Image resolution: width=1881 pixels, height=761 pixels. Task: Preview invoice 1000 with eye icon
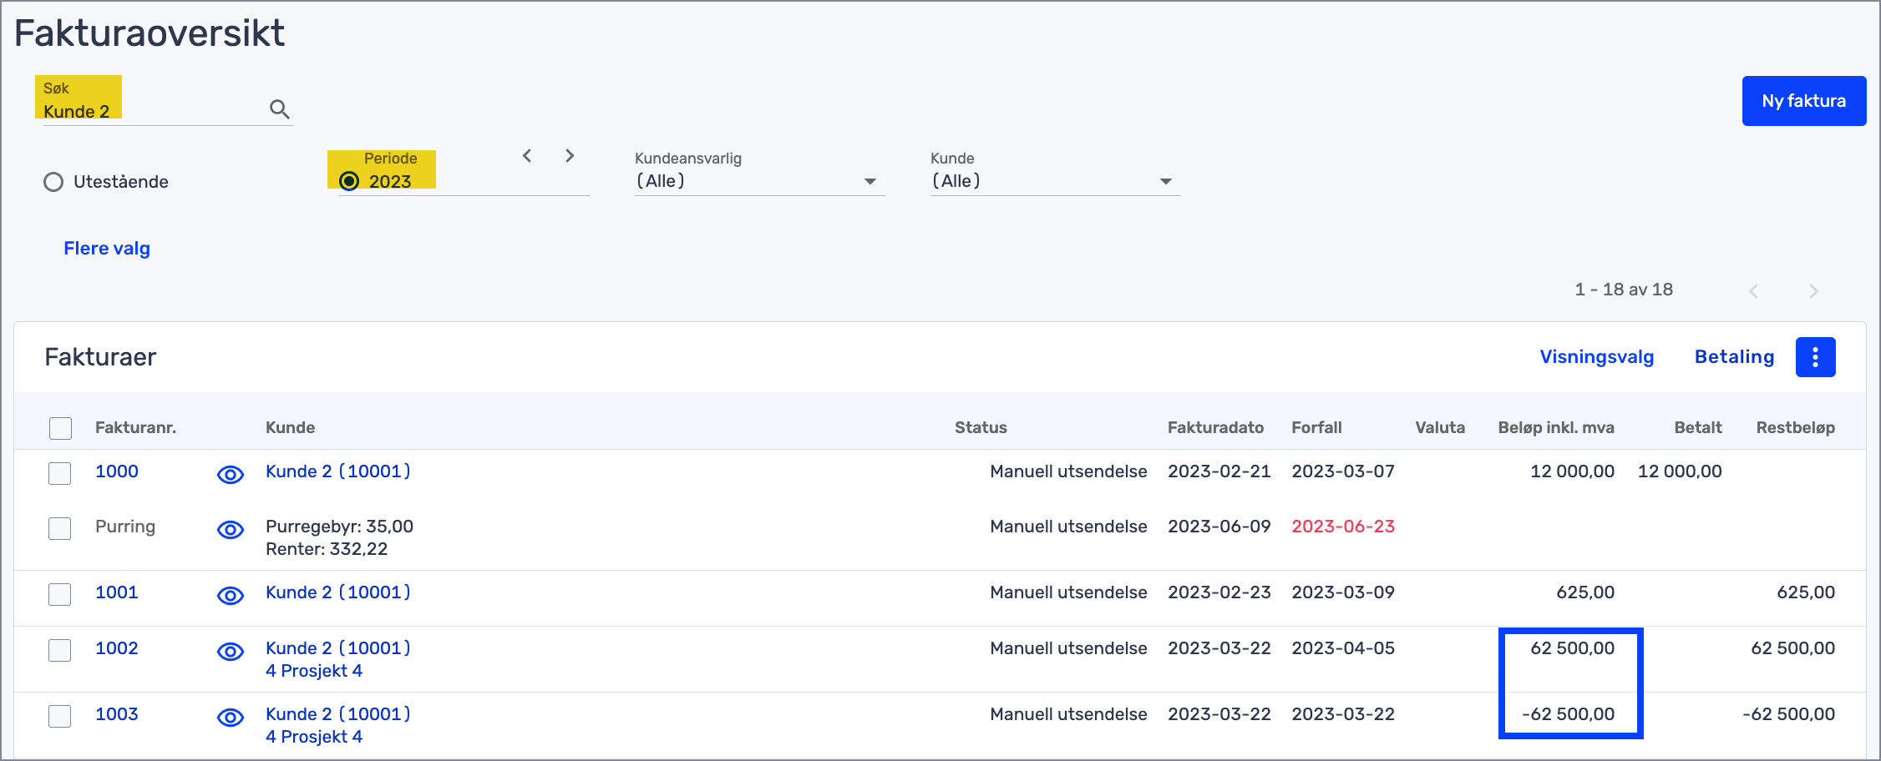tap(231, 474)
